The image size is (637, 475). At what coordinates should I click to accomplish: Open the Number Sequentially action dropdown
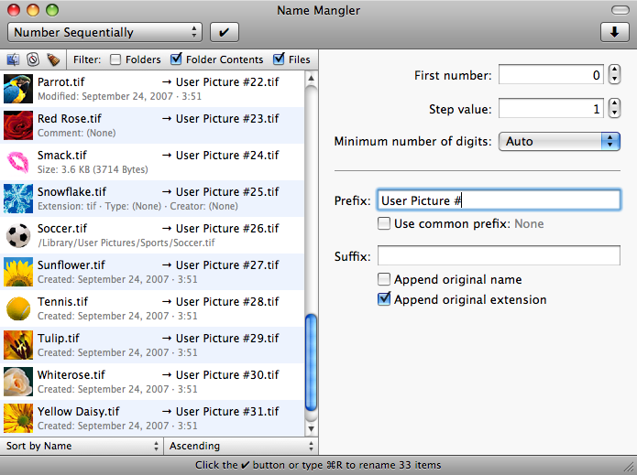click(x=104, y=32)
